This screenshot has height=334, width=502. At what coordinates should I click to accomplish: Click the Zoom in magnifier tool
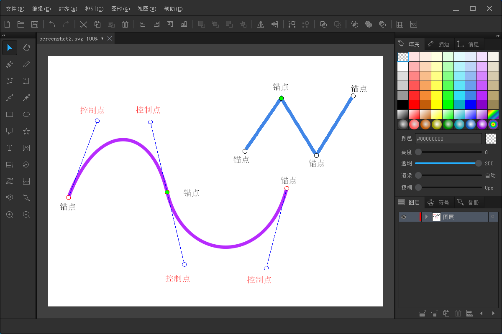10,215
